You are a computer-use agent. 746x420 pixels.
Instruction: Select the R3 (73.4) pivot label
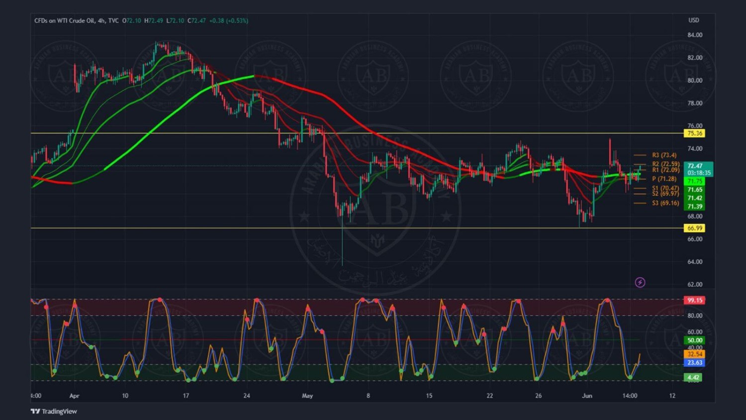664,155
